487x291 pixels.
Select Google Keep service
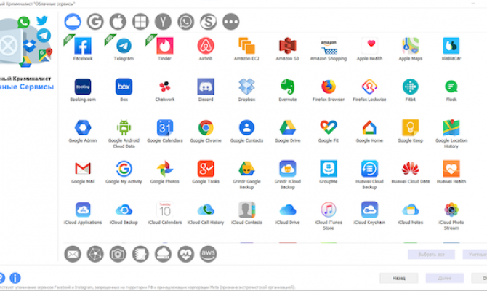pyautogui.click(x=411, y=128)
